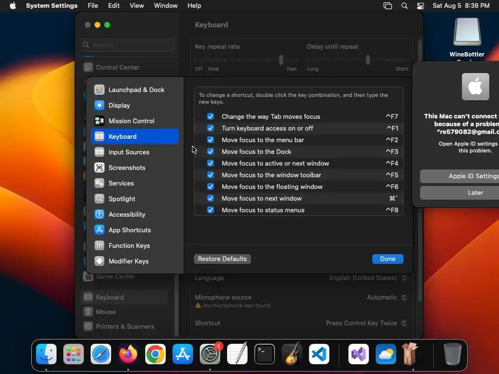Open Control Center in menu bar
The height and width of the screenshot is (374, 499).
coord(421,6)
